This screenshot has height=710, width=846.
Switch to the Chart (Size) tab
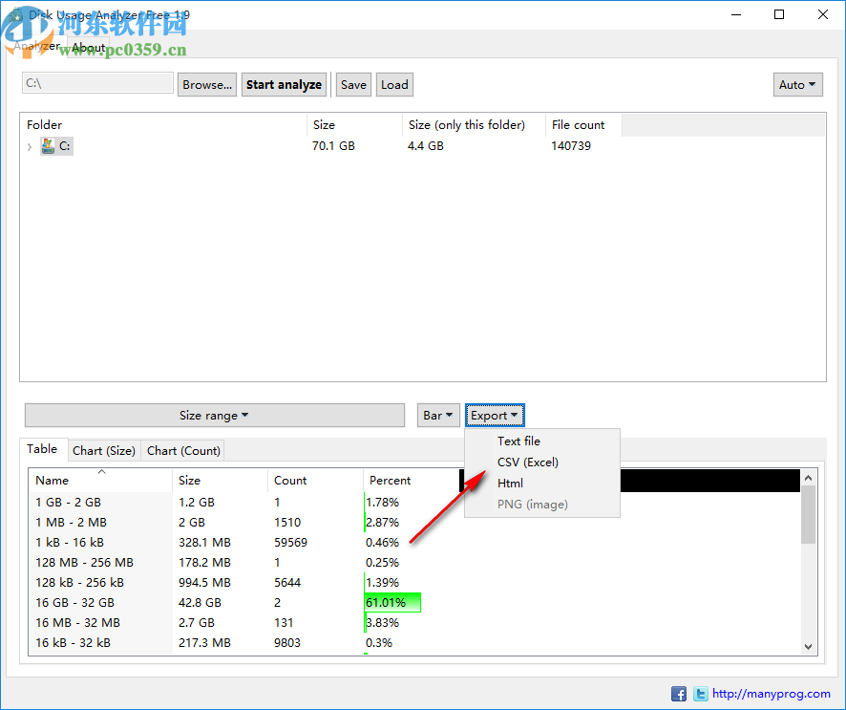point(103,450)
